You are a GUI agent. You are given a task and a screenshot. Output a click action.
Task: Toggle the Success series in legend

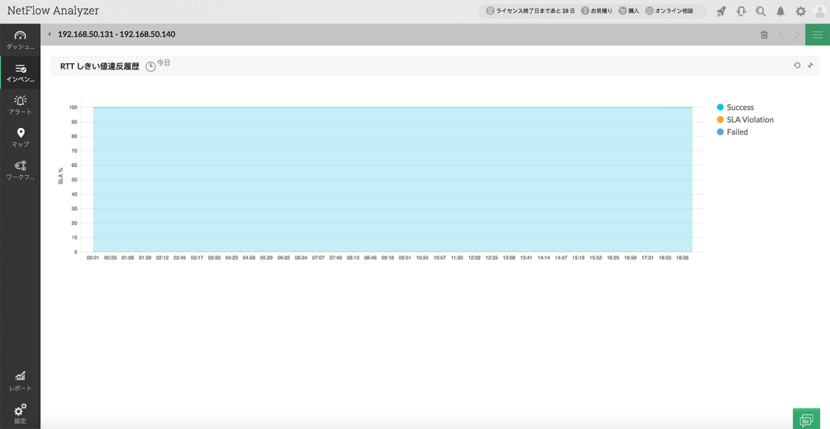coord(739,107)
